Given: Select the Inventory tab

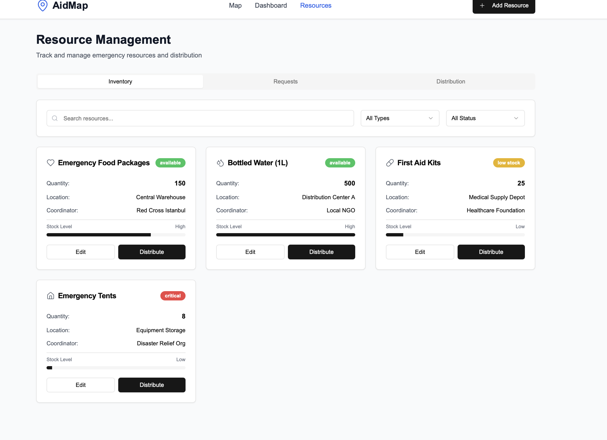Looking at the screenshot, I should [x=120, y=82].
